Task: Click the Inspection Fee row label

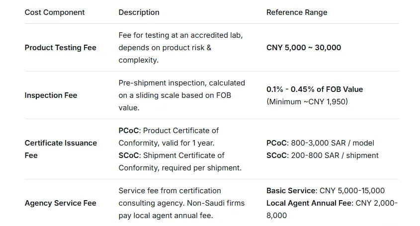Action: 51,95
